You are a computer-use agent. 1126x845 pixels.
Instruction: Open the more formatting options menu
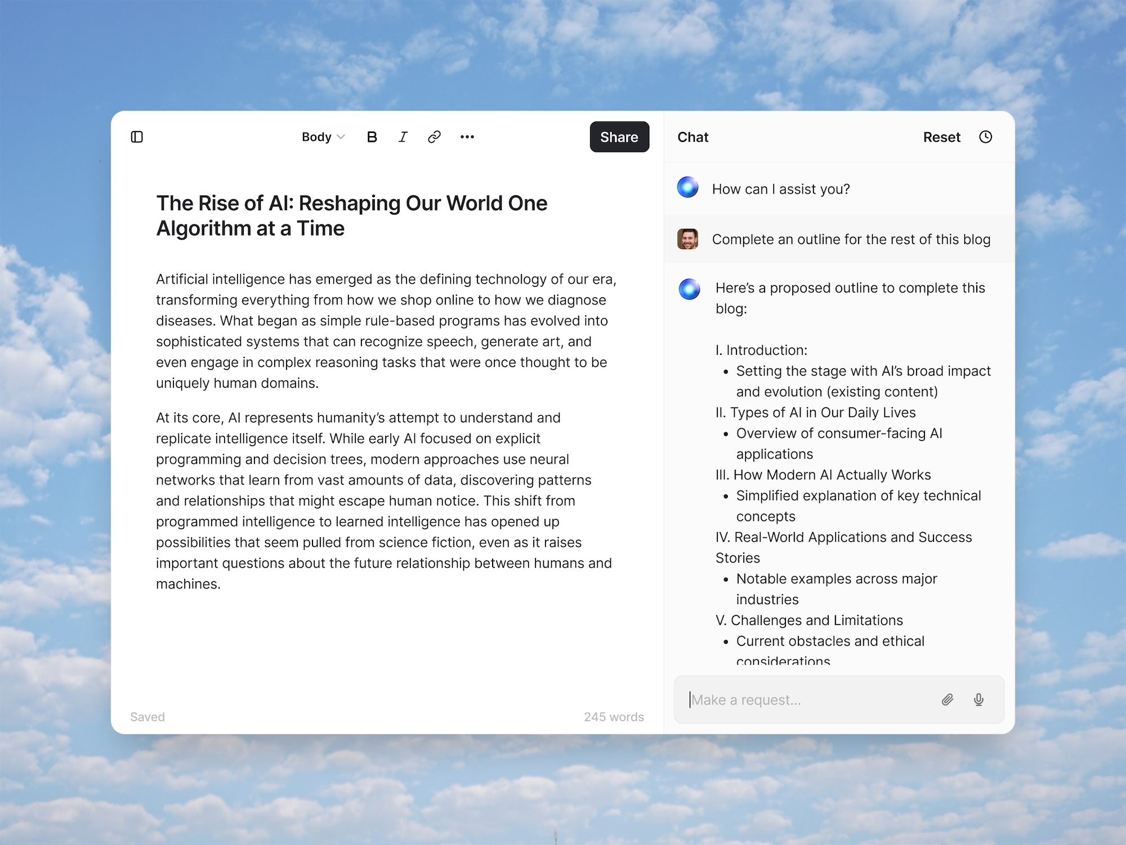click(x=467, y=137)
